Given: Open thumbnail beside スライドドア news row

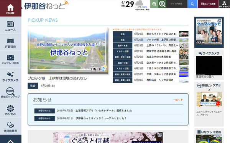Looking at the screenshot, I should (184, 34).
